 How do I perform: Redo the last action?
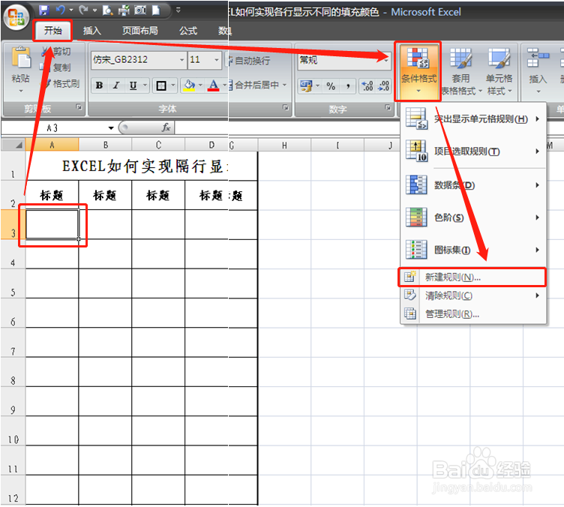pos(84,10)
